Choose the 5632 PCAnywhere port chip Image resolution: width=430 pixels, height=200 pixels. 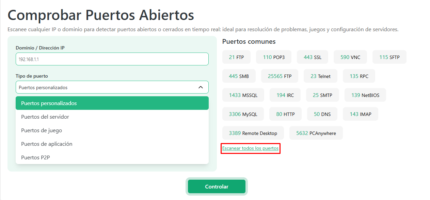click(x=316, y=133)
